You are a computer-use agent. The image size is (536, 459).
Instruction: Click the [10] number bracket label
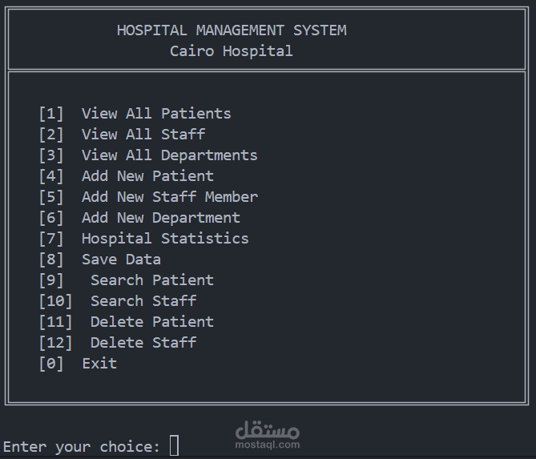(x=55, y=301)
